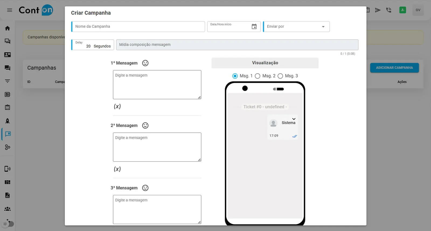
Task: Expand the Sistema message chevron
Action: [294, 119]
